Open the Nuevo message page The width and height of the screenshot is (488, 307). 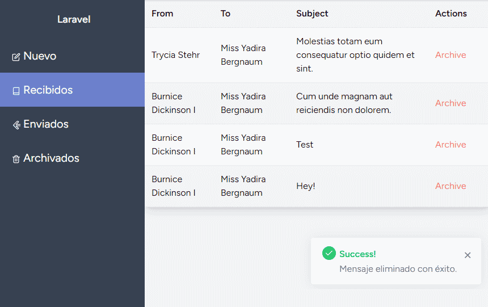[40, 56]
